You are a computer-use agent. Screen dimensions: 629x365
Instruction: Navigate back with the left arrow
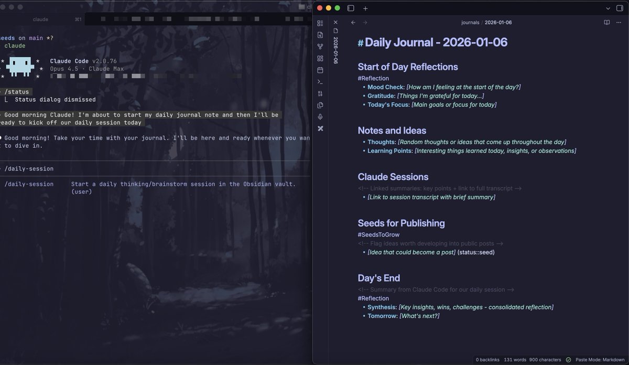click(353, 23)
